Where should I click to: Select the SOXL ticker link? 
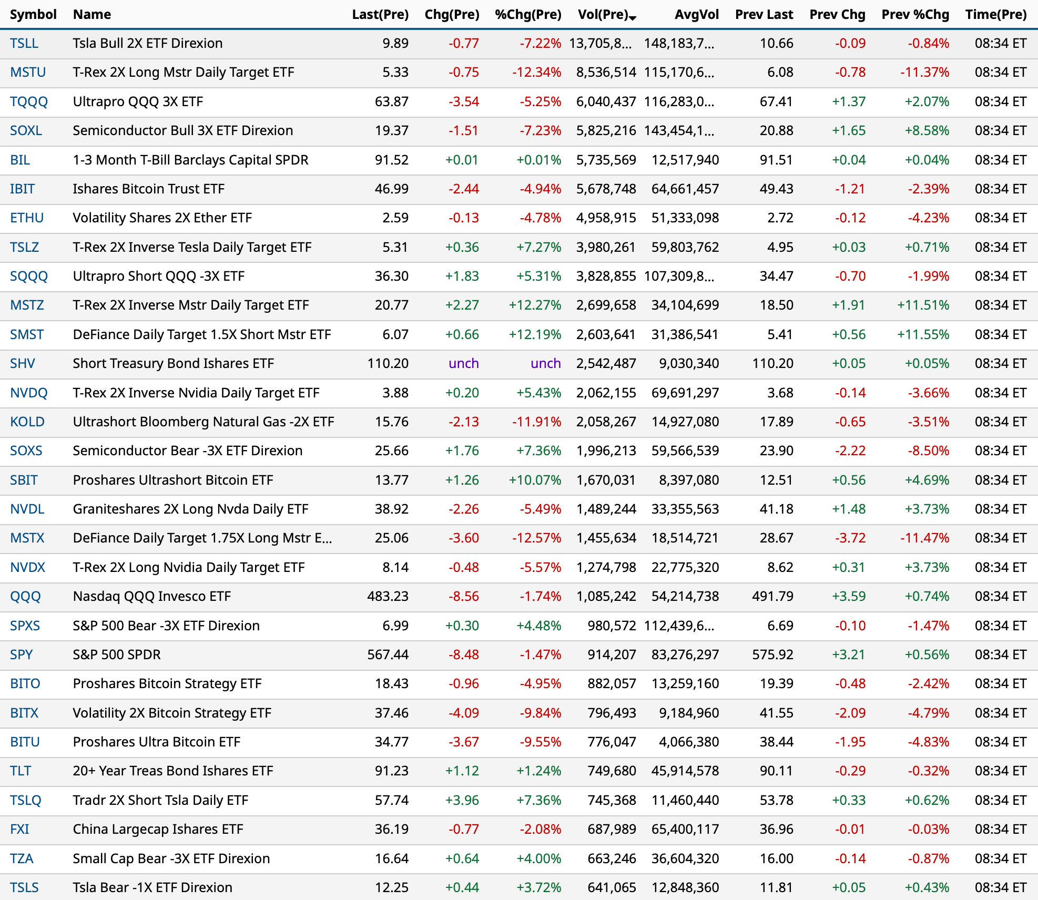point(26,130)
